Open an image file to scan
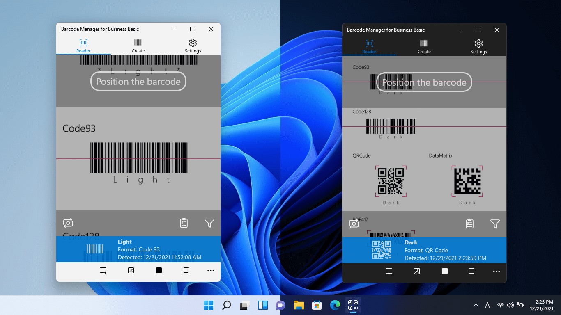Screen dimensions: 561x315 (x=131, y=271)
